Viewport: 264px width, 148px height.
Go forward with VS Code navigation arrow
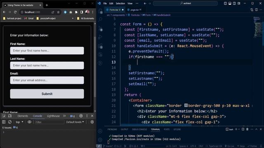point(150,3)
